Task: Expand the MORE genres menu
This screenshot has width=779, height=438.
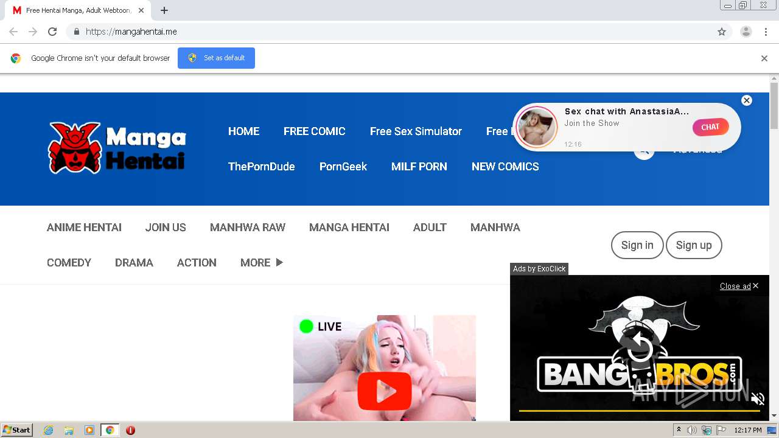Action: click(x=262, y=263)
